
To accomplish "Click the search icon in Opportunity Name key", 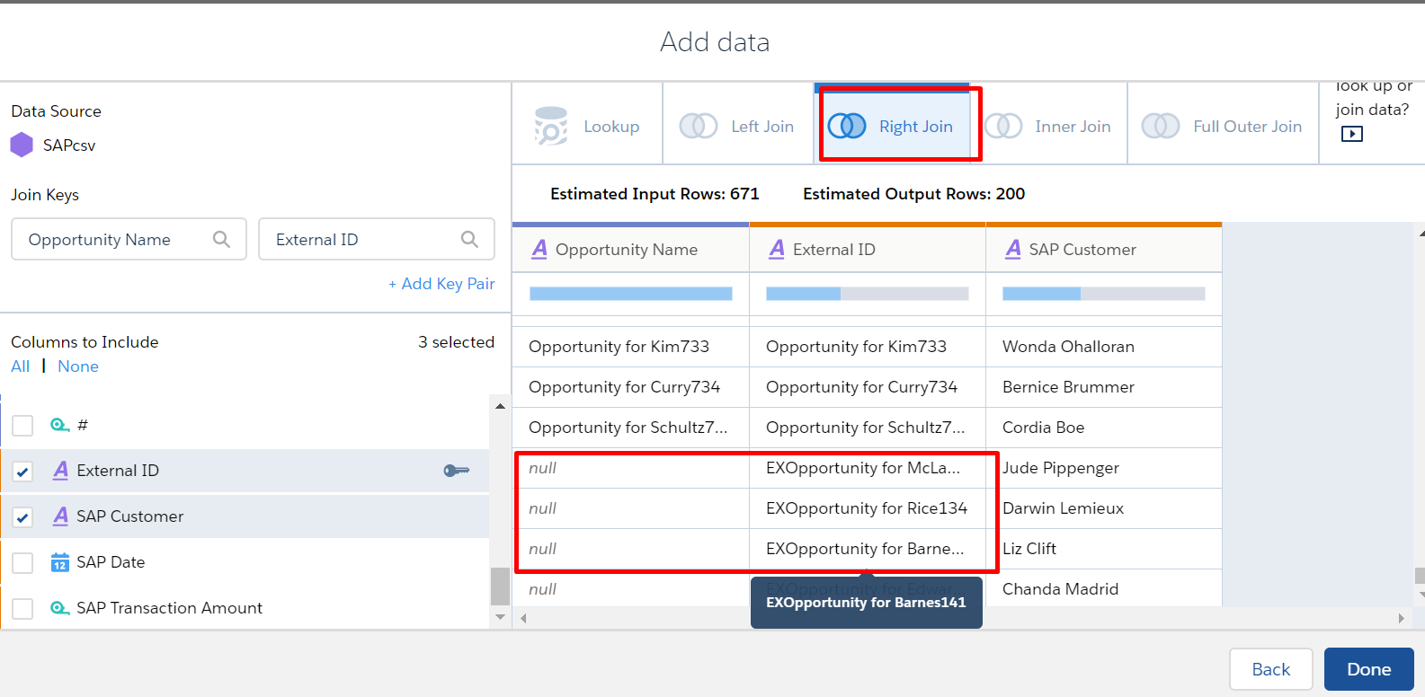I will 221,239.
